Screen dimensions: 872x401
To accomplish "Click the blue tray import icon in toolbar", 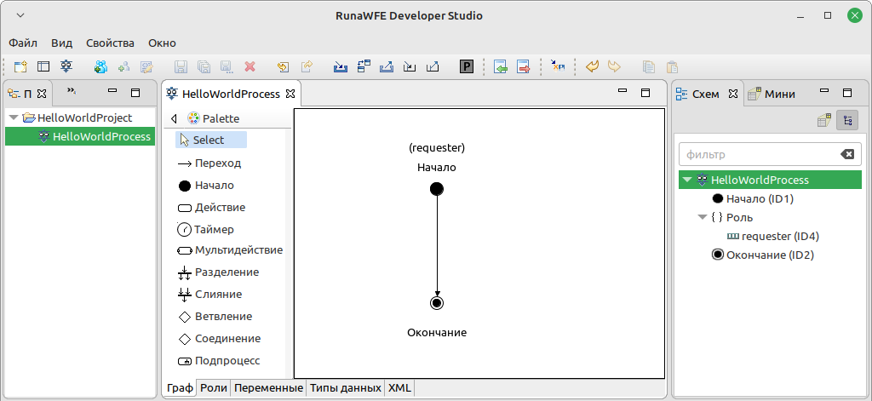I will tap(341, 66).
